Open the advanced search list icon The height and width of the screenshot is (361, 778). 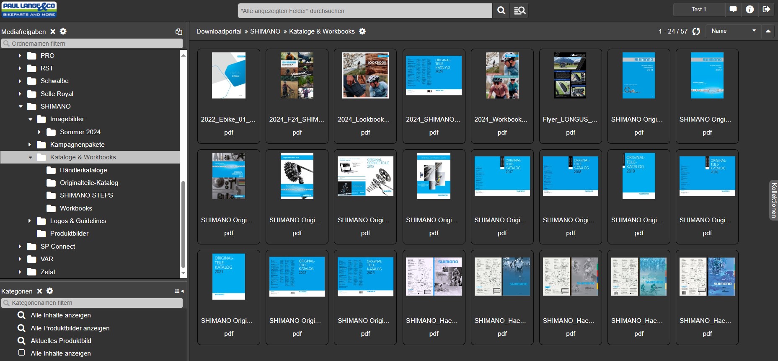(x=520, y=10)
